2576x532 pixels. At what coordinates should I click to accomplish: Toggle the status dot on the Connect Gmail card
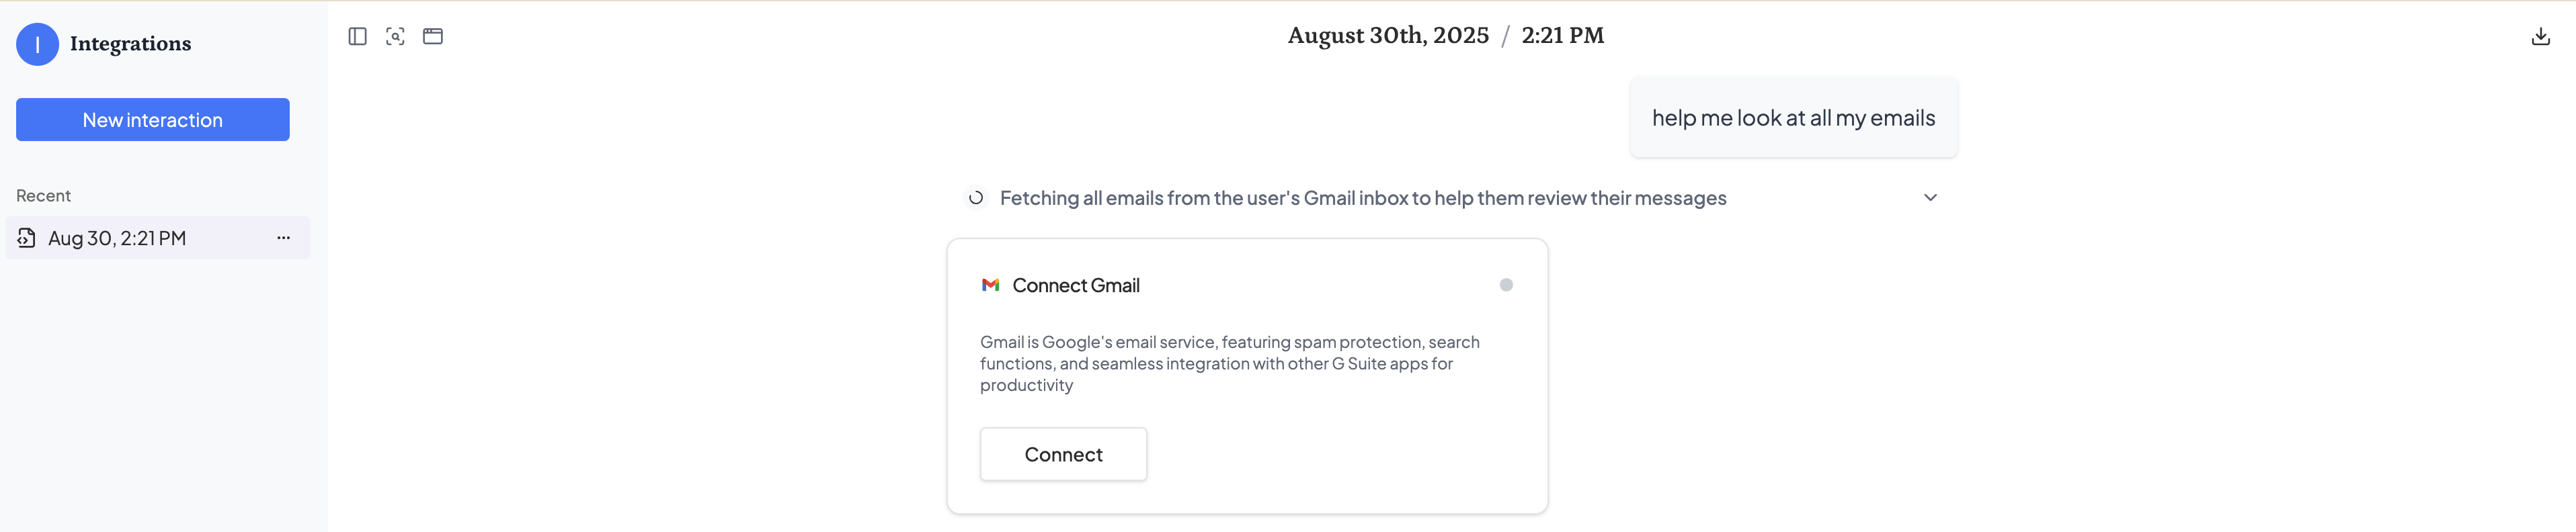coord(1506,284)
